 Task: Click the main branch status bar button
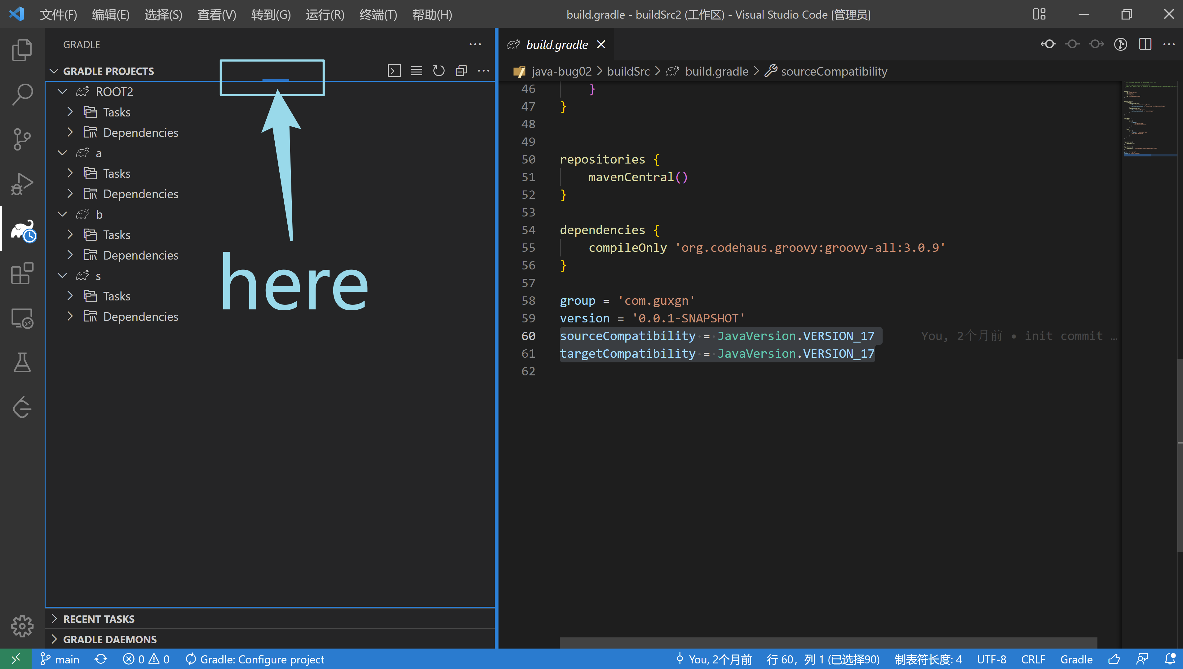(x=60, y=659)
